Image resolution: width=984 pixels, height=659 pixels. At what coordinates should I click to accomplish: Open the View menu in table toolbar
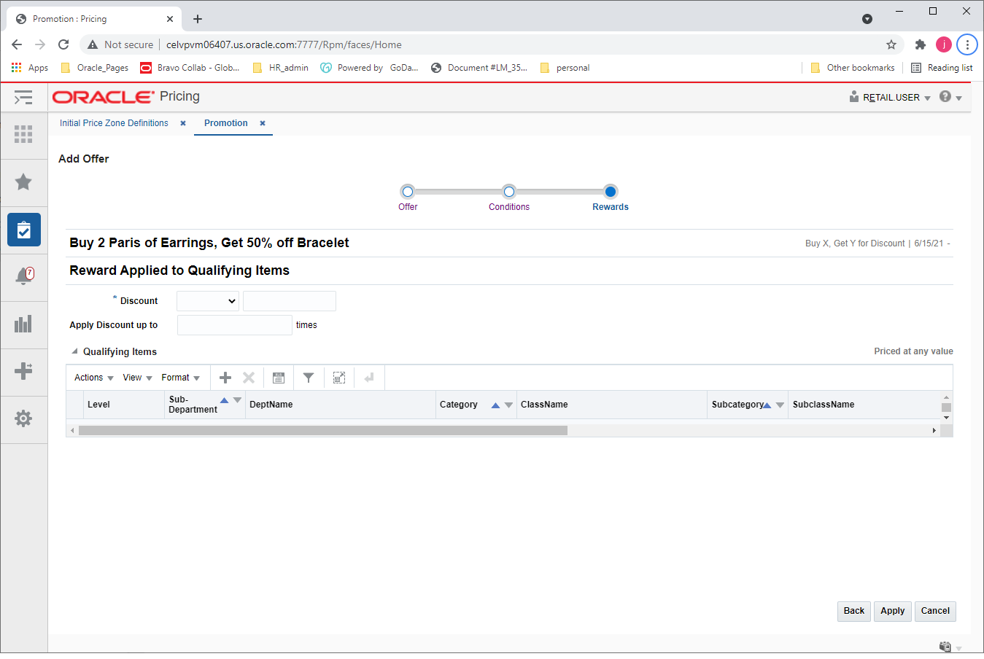tap(137, 378)
